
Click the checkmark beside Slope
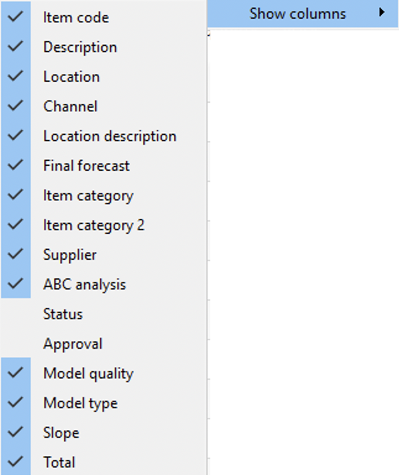click(x=16, y=433)
